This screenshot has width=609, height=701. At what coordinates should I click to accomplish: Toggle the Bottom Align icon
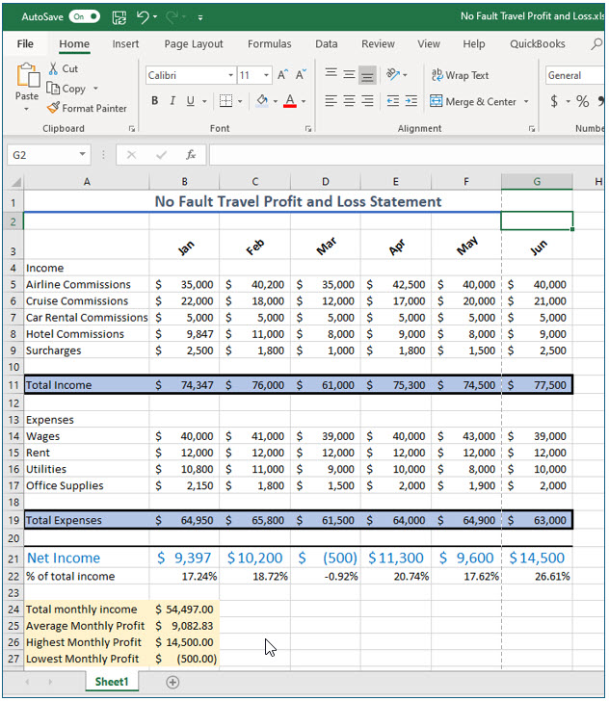[367, 75]
